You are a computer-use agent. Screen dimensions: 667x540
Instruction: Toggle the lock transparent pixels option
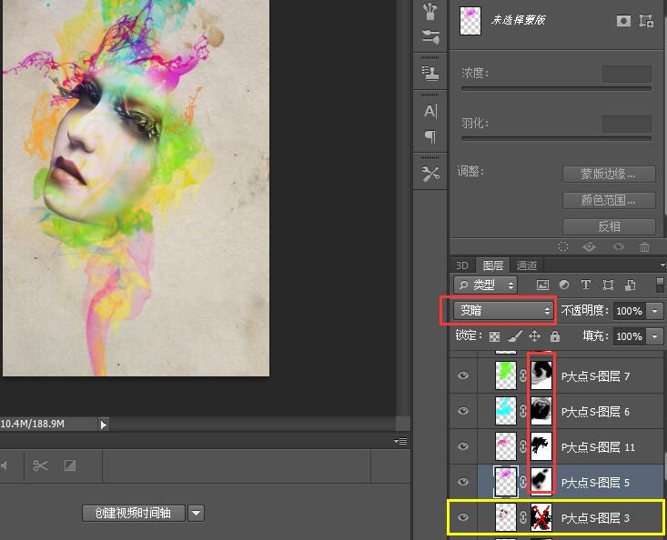[494, 336]
